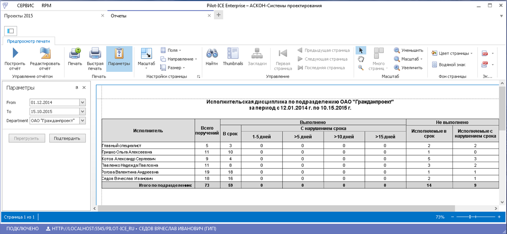
Task: Click Уменьшить zoom out button
Action: pos(408,50)
